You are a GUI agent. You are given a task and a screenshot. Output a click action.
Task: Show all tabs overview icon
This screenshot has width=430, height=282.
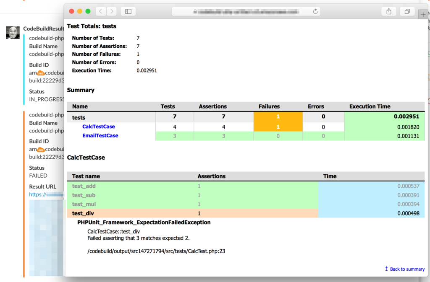(x=407, y=11)
